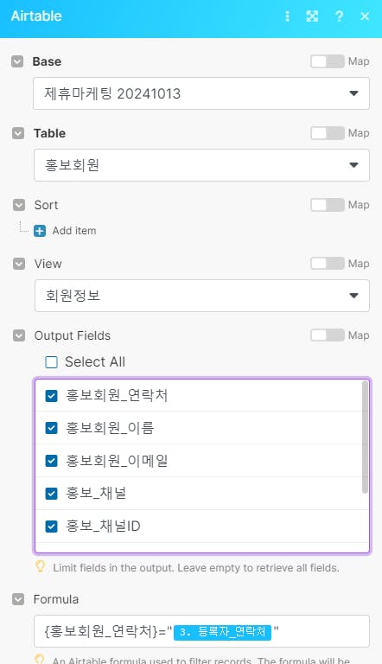Select the 3. 등록자_연락처 mapped variable pill
Screen dimensions: 382x664
222,632
